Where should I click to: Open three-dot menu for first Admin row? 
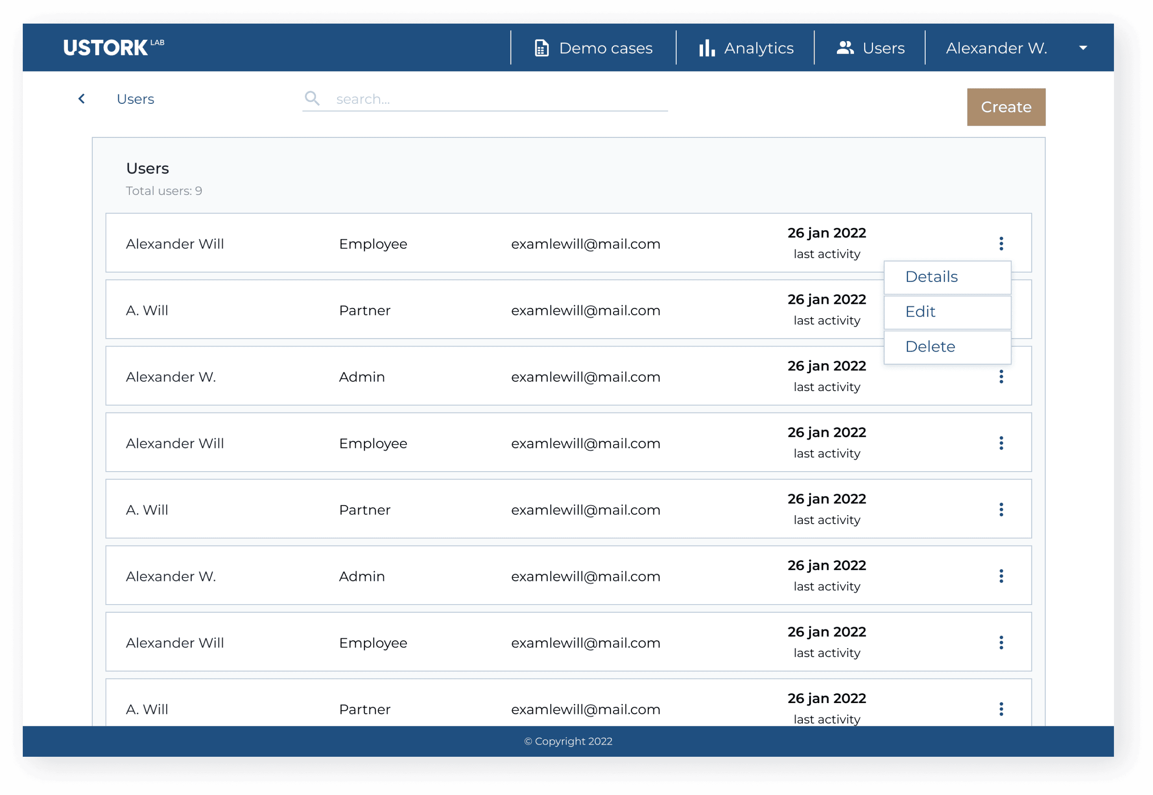coord(1000,377)
